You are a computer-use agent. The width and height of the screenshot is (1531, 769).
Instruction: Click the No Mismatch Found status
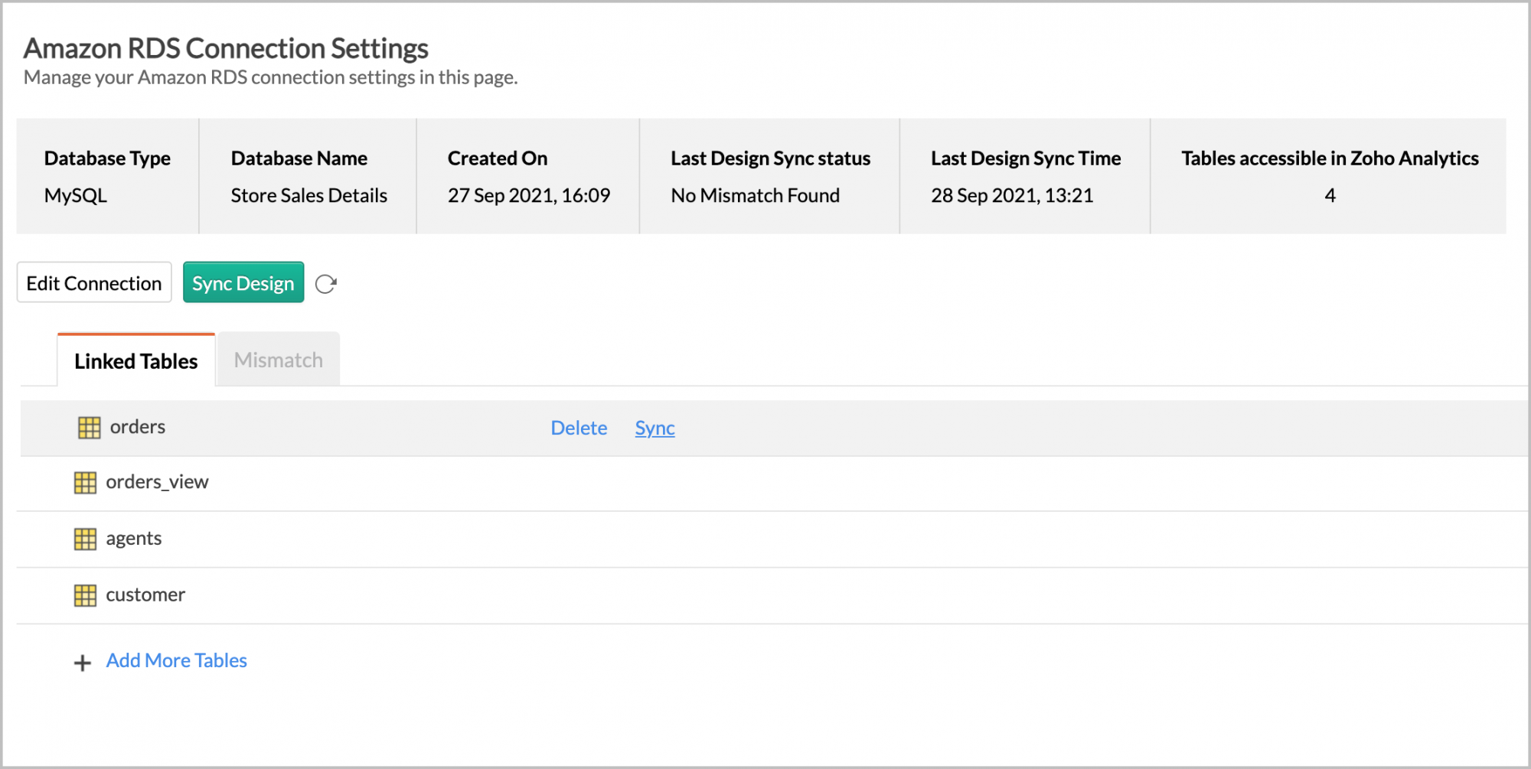(x=756, y=196)
